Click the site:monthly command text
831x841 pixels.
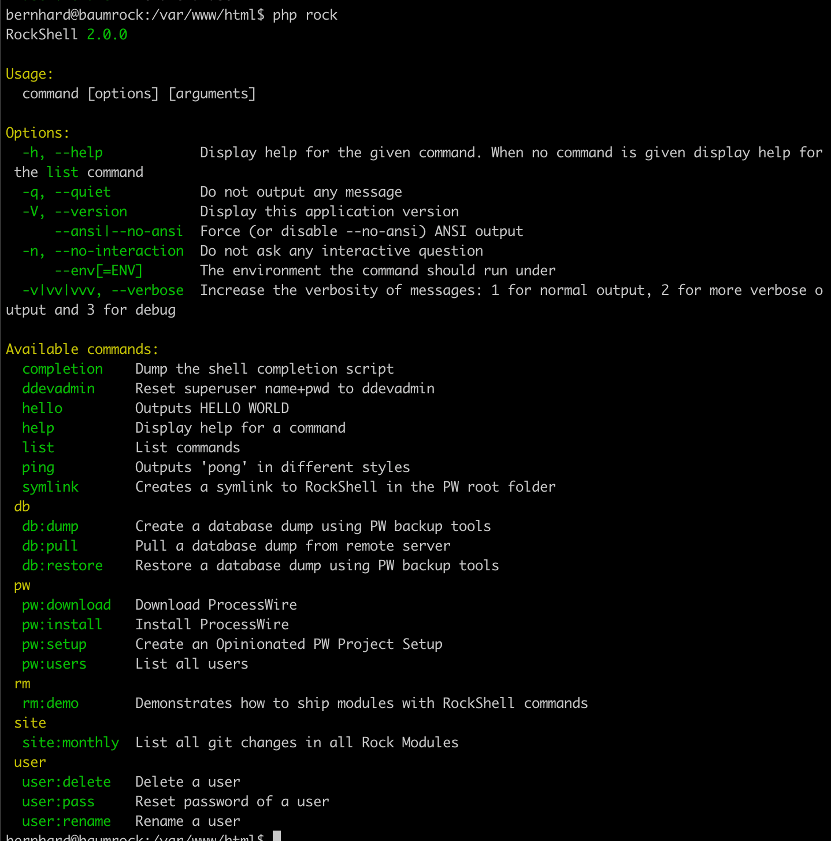pos(71,742)
